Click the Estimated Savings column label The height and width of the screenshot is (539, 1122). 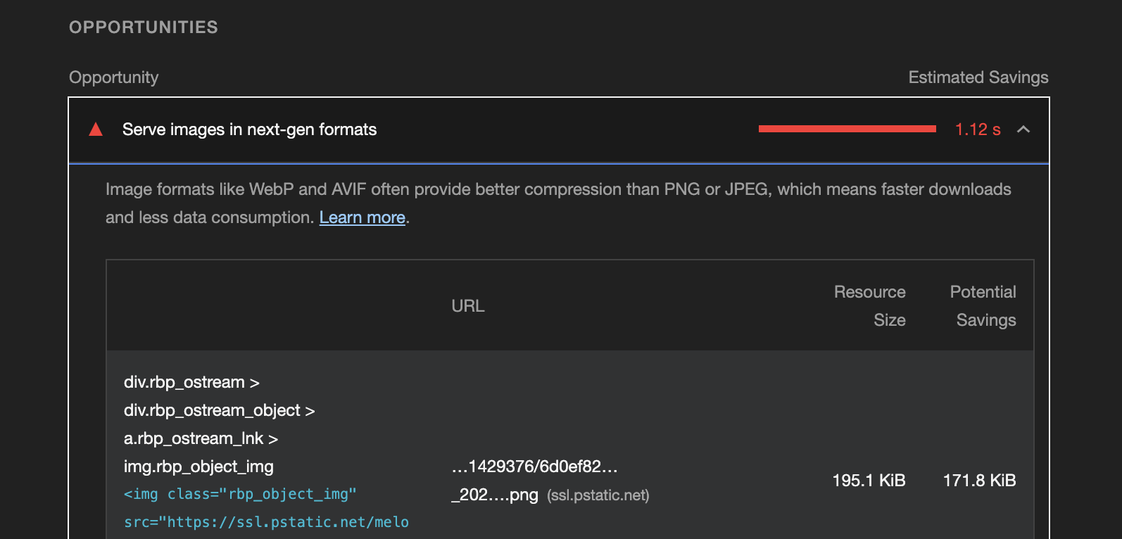(978, 77)
